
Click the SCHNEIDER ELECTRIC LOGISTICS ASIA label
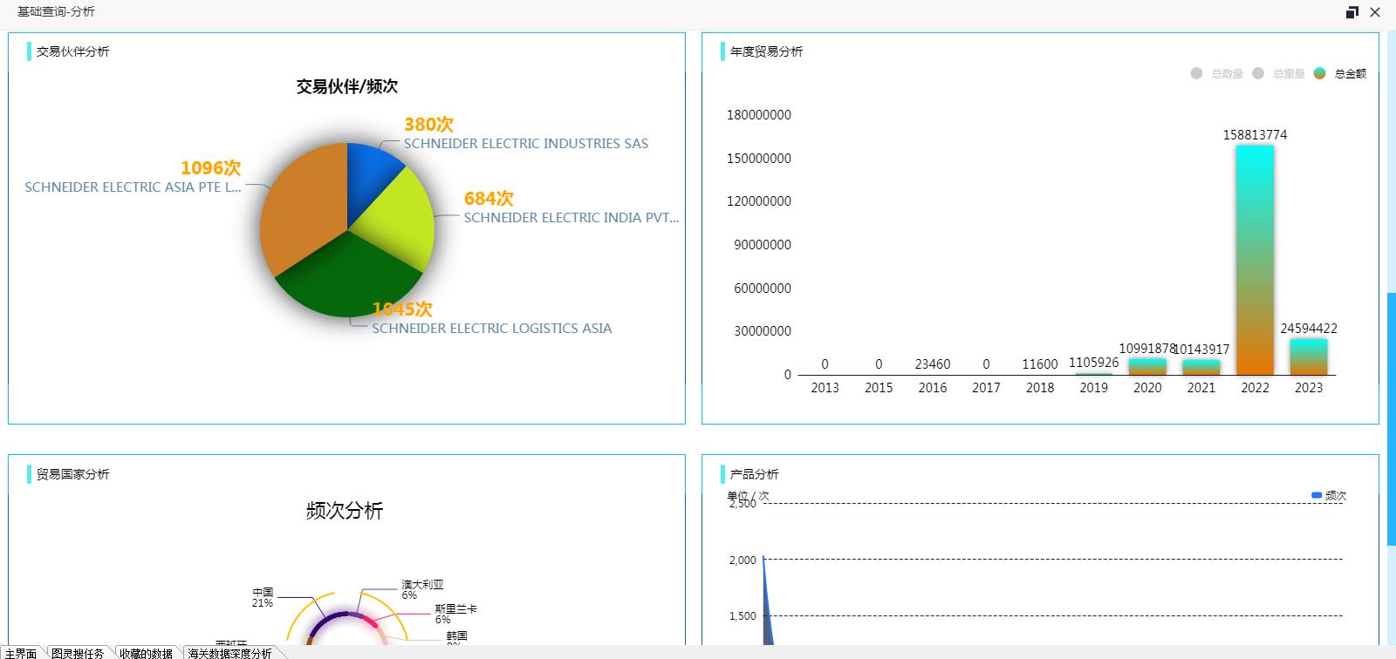click(x=492, y=329)
